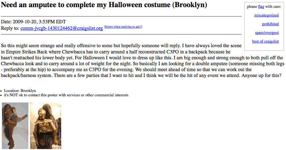The width and height of the screenshot is (286, 150).
Task: Open the craigslist reply email address link
Action: point(62,28)
